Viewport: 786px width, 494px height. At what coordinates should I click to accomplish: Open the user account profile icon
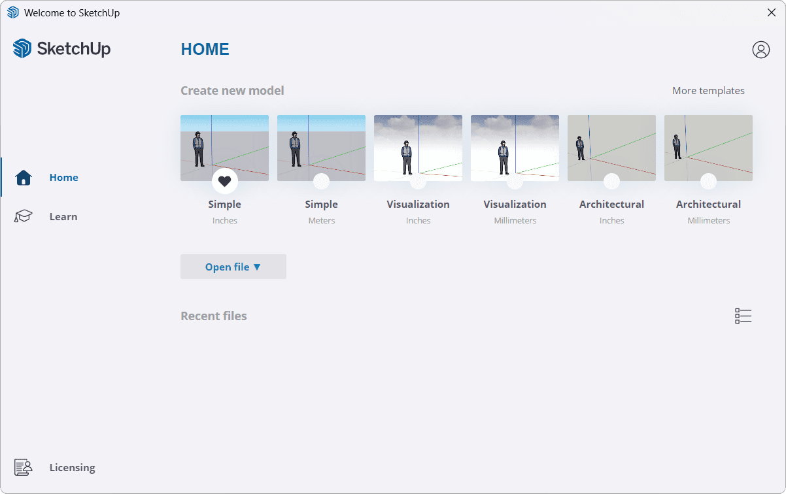pos(760,50)
